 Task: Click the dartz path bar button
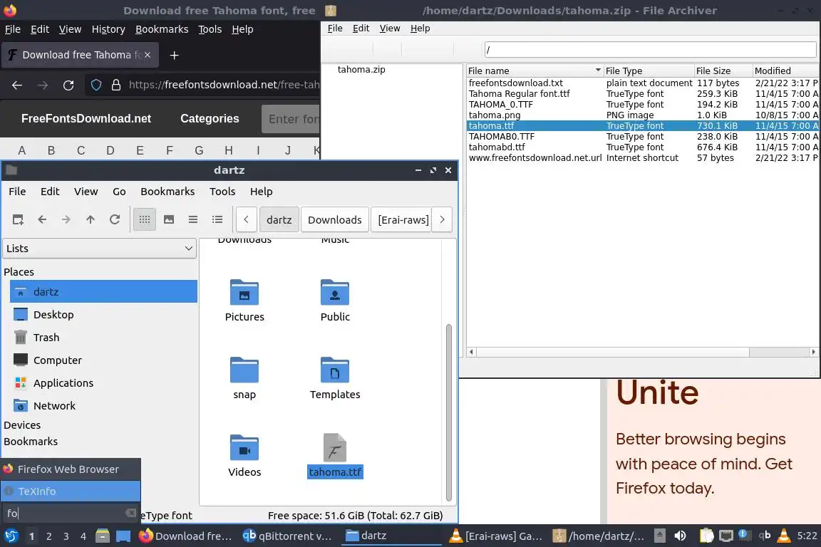279,220
